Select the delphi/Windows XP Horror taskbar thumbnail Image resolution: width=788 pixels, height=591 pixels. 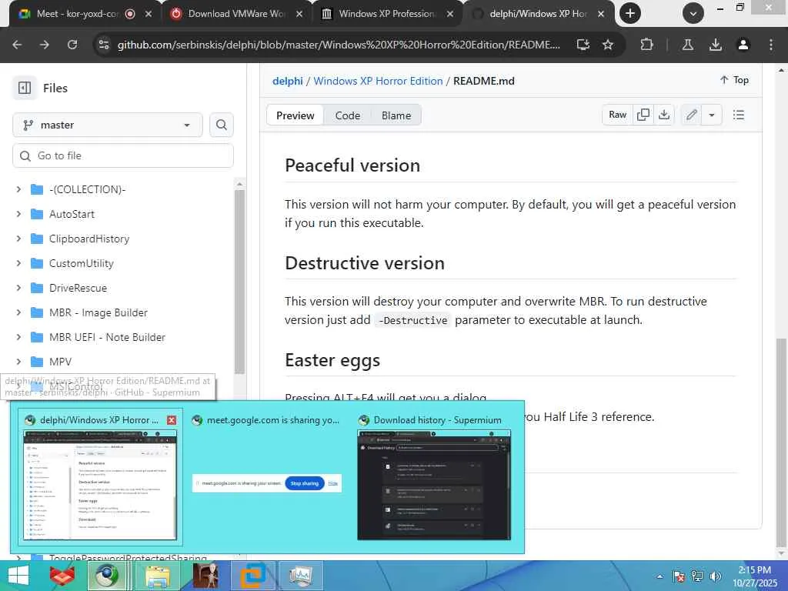pos(100,477)
